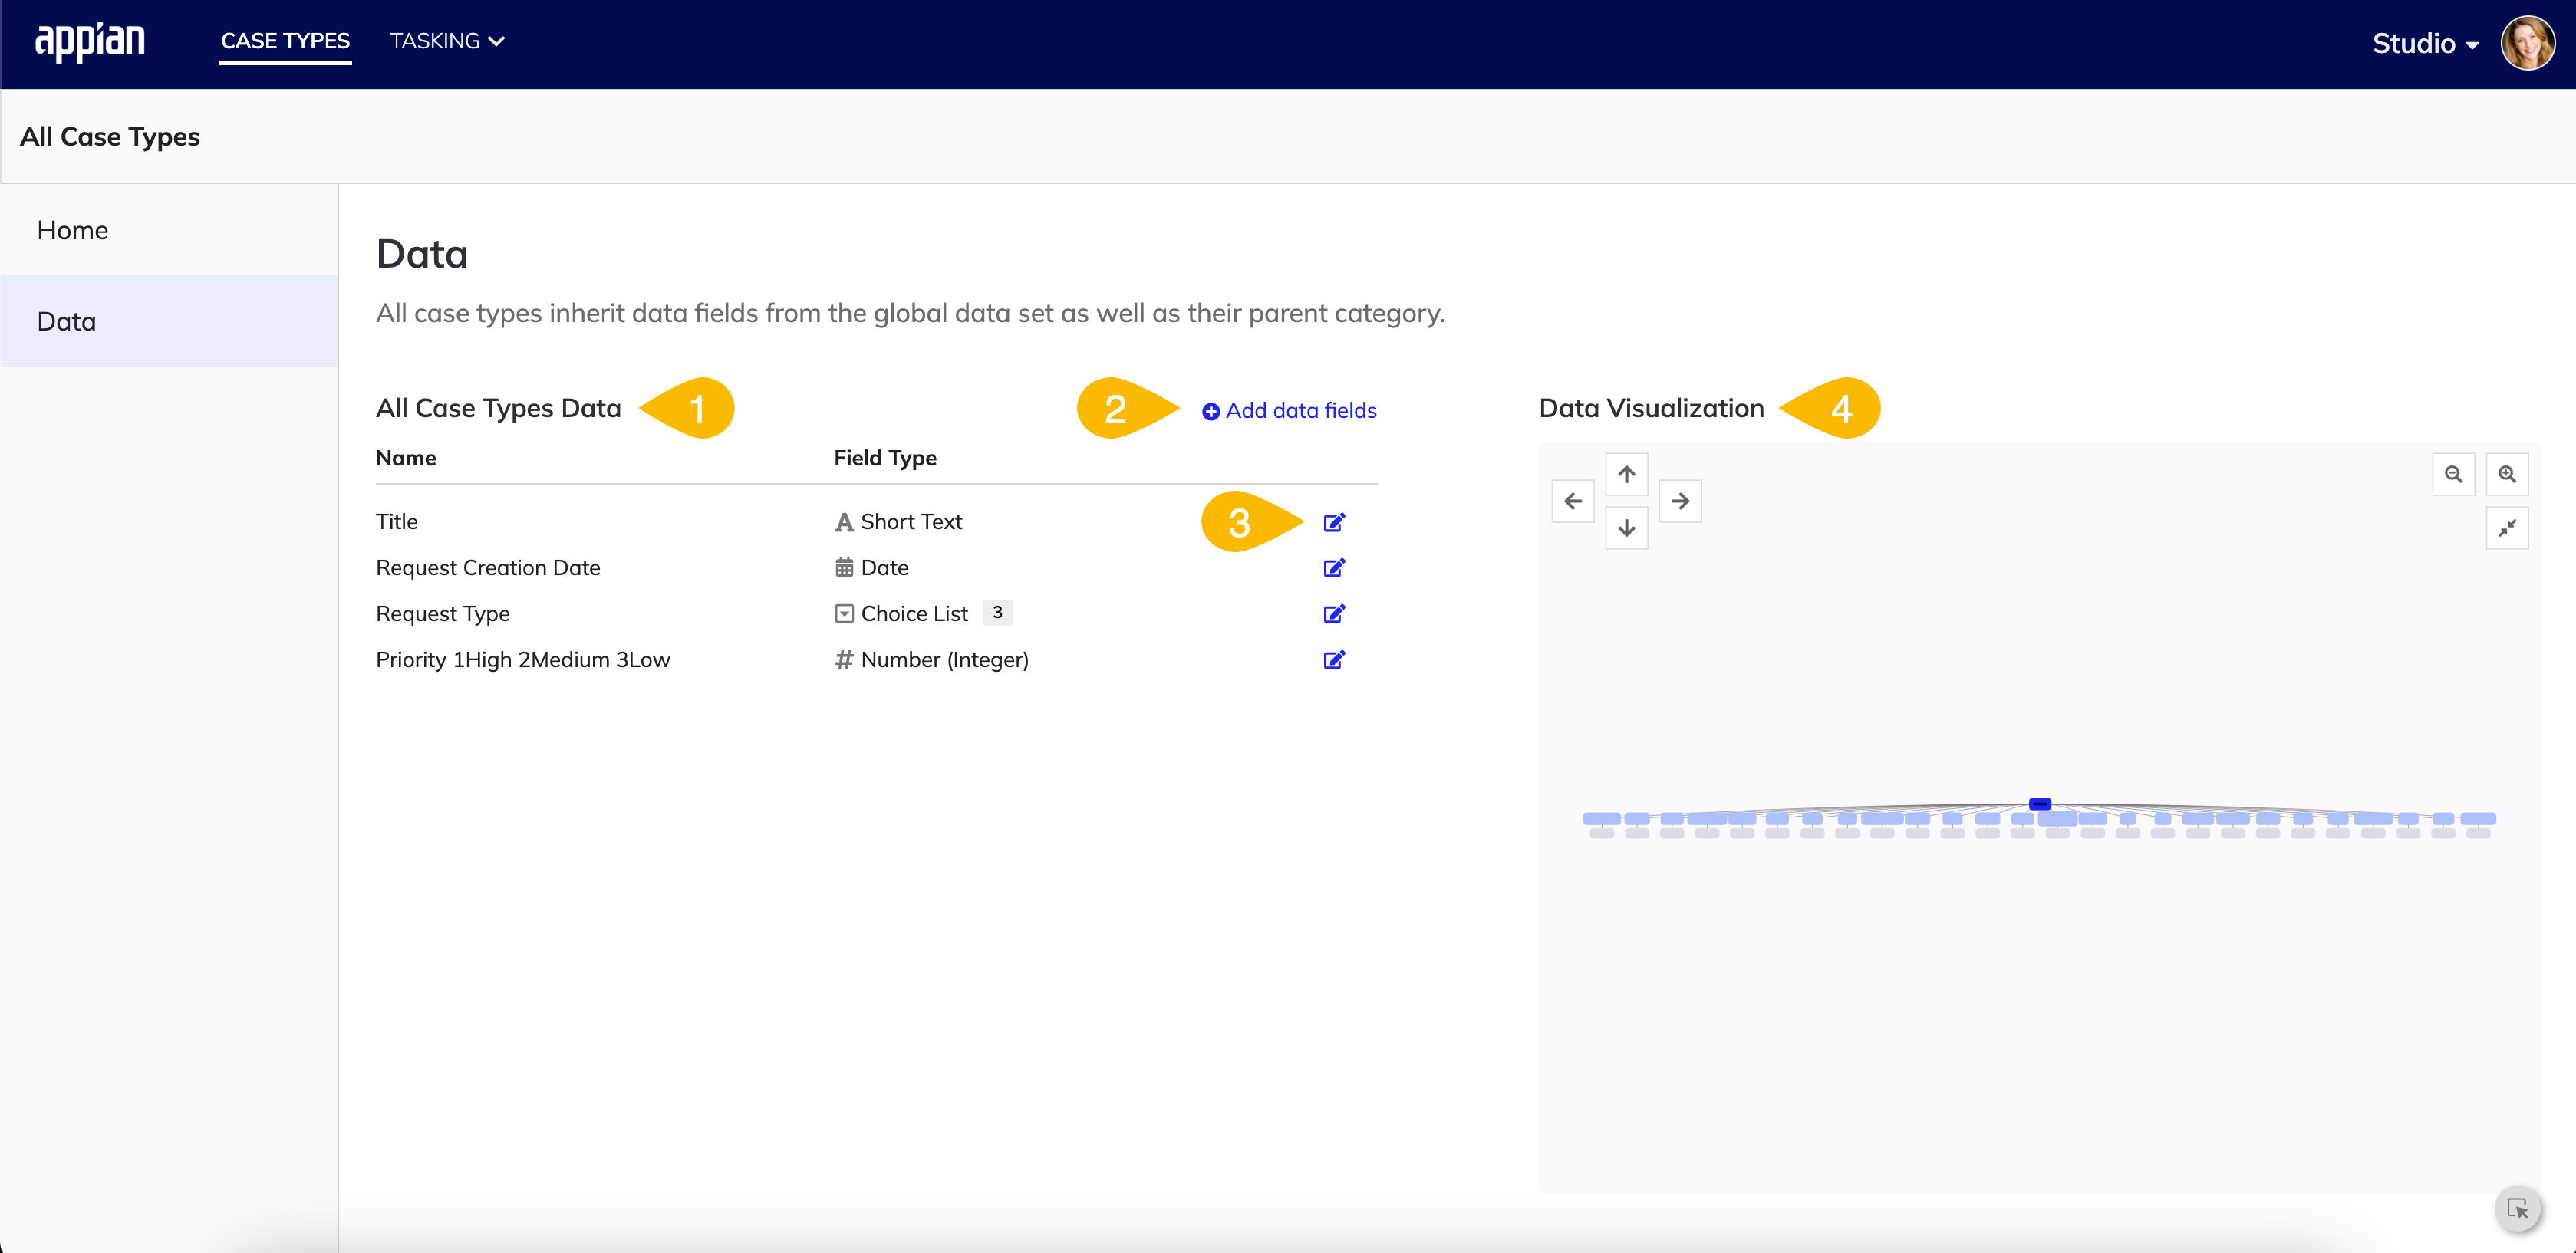Click the edit icon for Priority field
This screenshot has width=2576, height=1253.
pyautogui.click(x=1334, y=660)
